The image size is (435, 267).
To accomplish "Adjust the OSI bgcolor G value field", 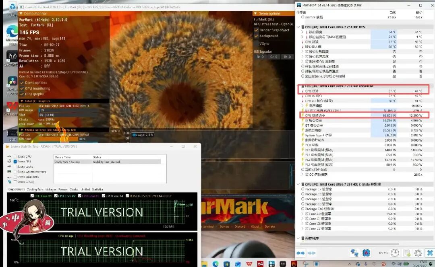I will tap(273, 57).
